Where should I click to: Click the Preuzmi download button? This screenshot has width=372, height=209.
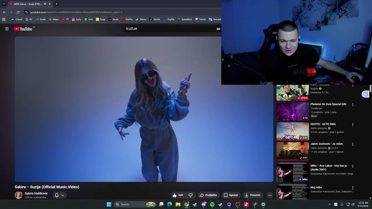253,195
